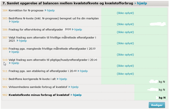Open help for row 512 korrigerede N-kvote

tap(63, 79)
